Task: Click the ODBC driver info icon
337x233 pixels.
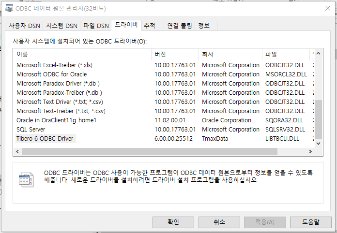Action: click(x=25, y=179)
